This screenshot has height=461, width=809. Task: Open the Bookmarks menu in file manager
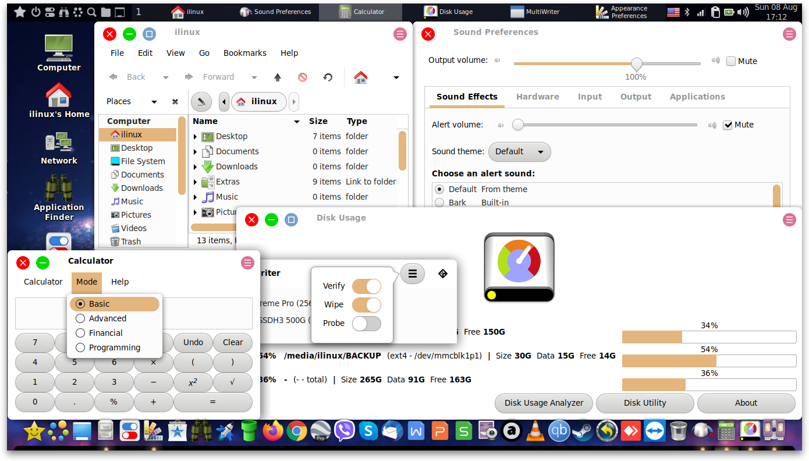tap(245, 53)
